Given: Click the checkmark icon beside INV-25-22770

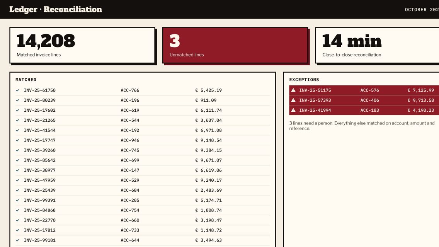Looking at the screenshot, I should 18,220.
